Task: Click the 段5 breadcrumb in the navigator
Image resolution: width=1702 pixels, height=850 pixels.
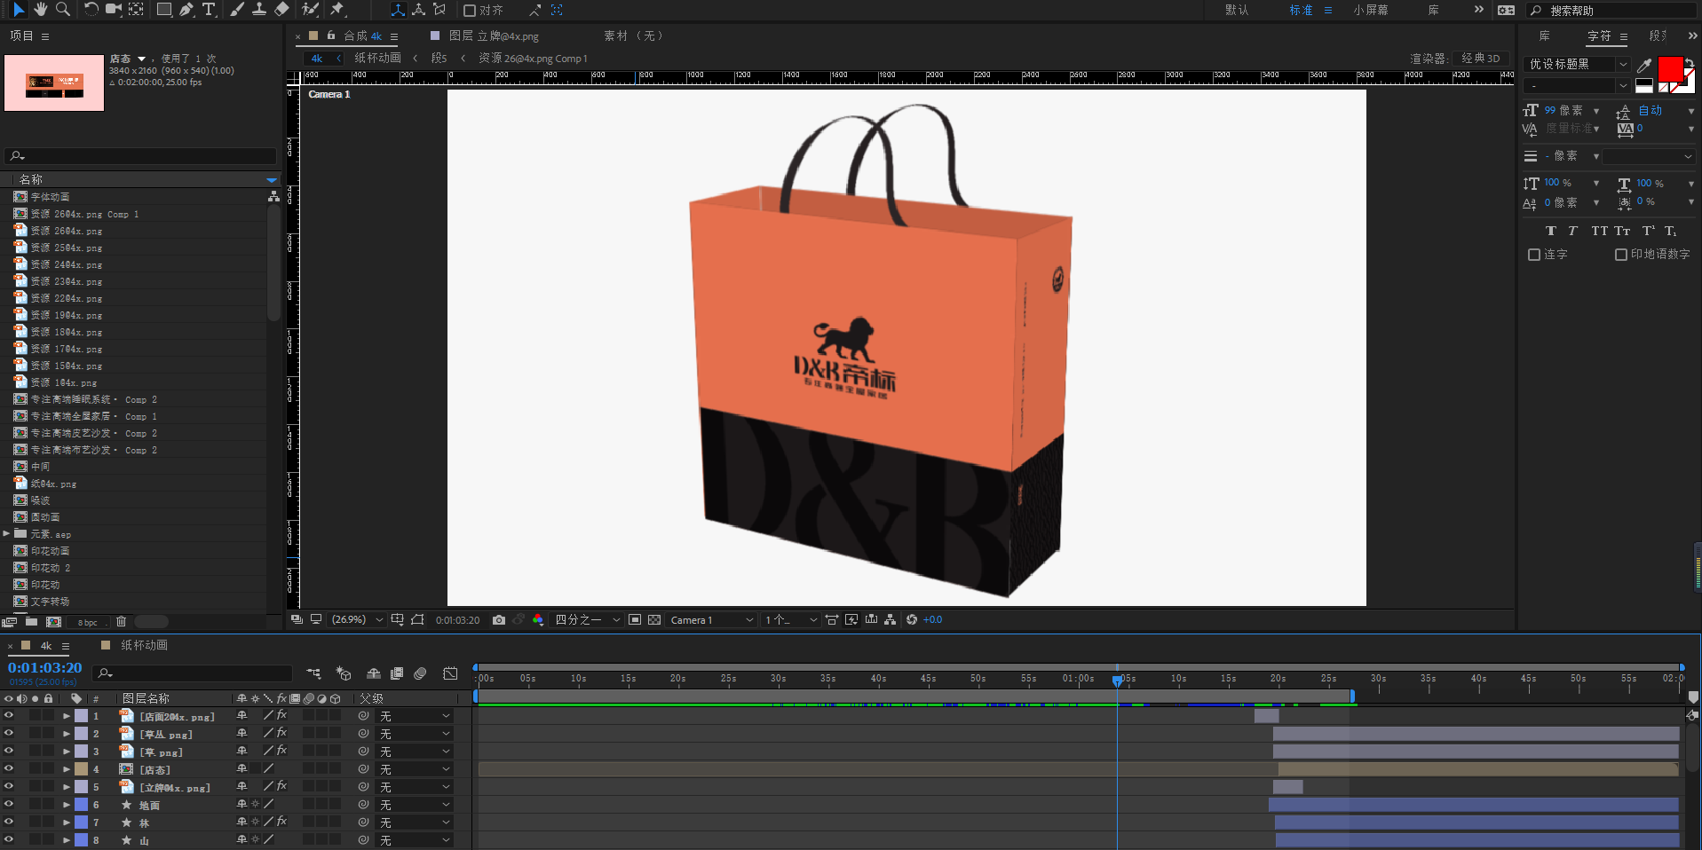Action: (439, 59)
